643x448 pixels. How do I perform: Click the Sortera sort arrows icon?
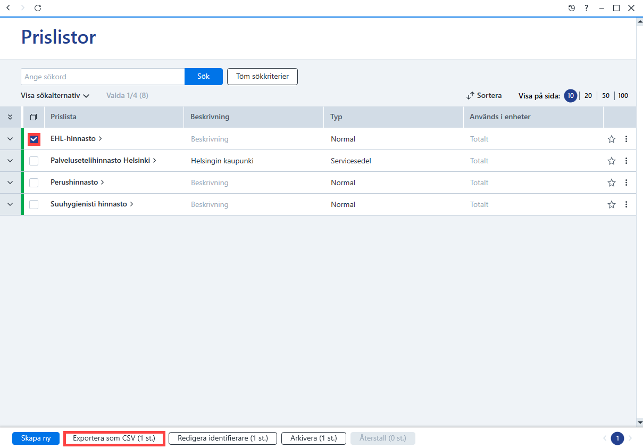pyautogui.click(x=470, y=96)
